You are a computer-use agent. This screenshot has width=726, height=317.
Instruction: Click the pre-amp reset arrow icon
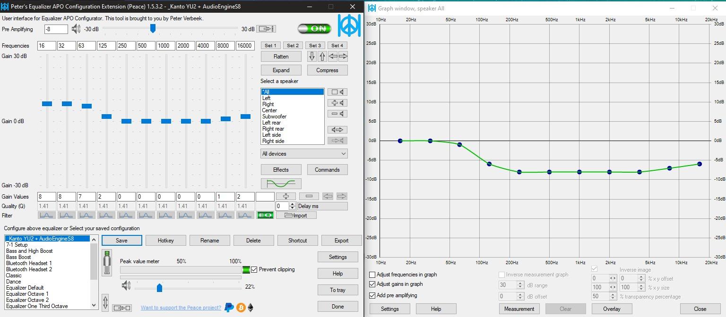267,29
